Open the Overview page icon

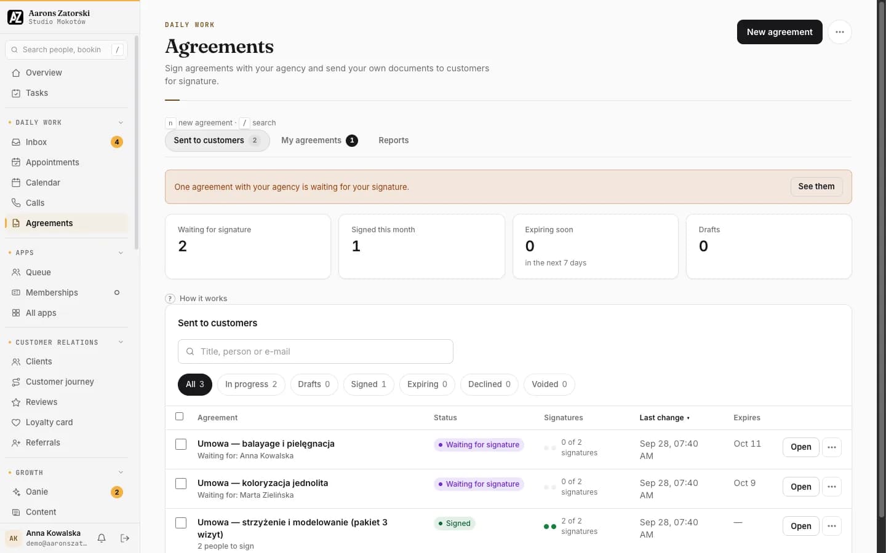tap(16, 73)
